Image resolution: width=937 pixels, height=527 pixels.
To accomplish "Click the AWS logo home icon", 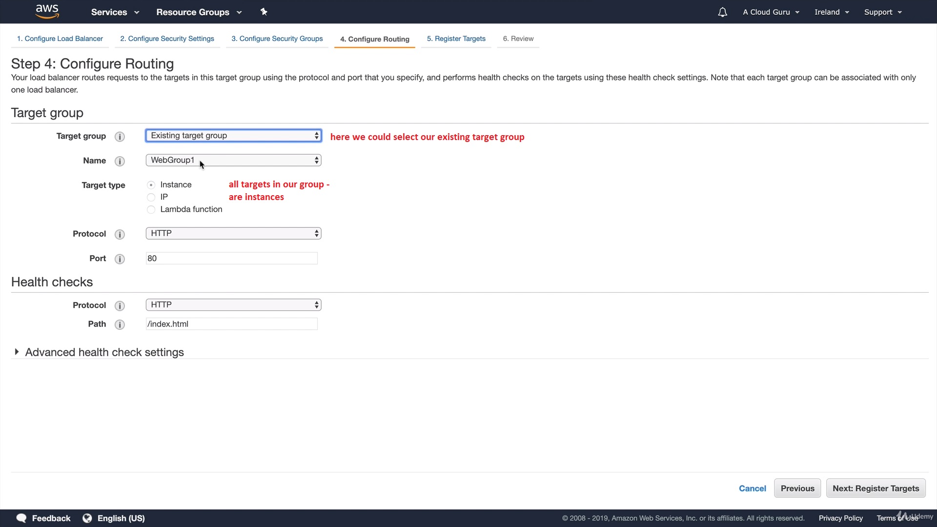I will click(x=47, y=11).
